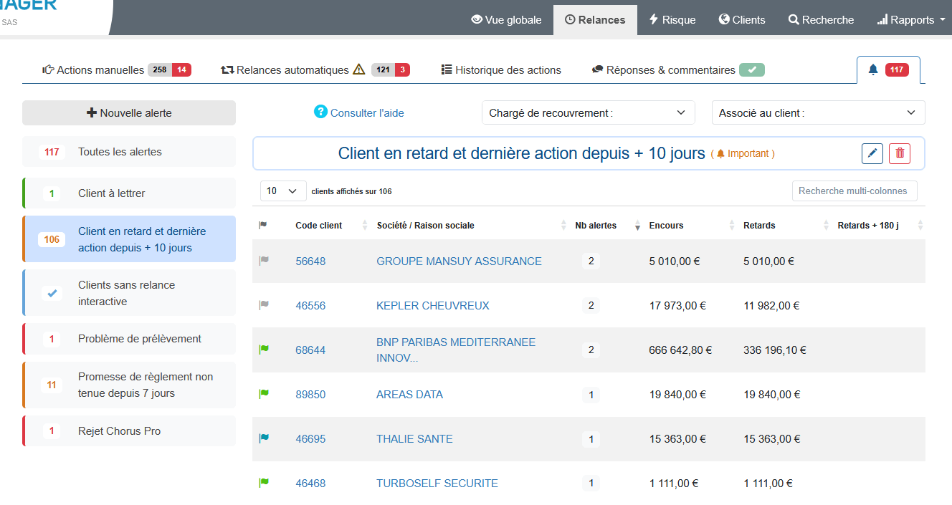Toggle the green flag for AREAS DATA
The image size is (952, 505).
tap(263, 394)
